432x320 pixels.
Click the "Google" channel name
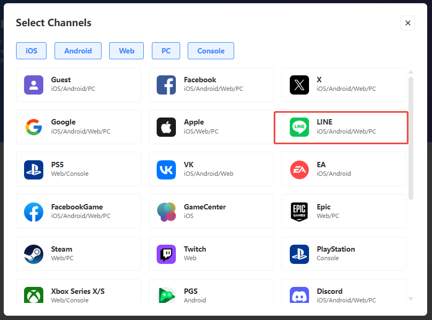64,122
